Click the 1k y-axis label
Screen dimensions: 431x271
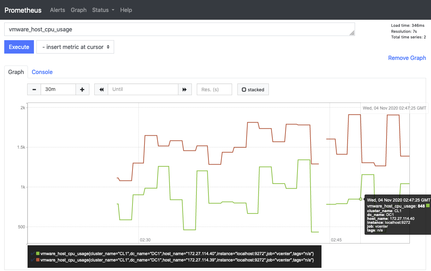point(22,187)
